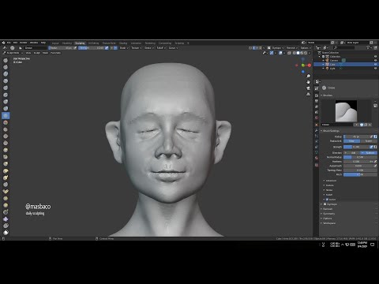Select the Clay Strips brush tool
379x284 pixels.
pos(6,80)
